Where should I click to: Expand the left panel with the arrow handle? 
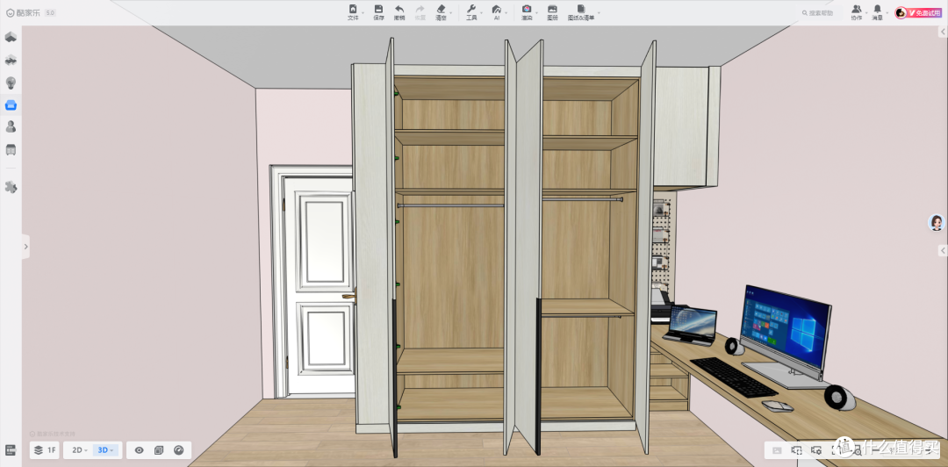pos(25,247)
